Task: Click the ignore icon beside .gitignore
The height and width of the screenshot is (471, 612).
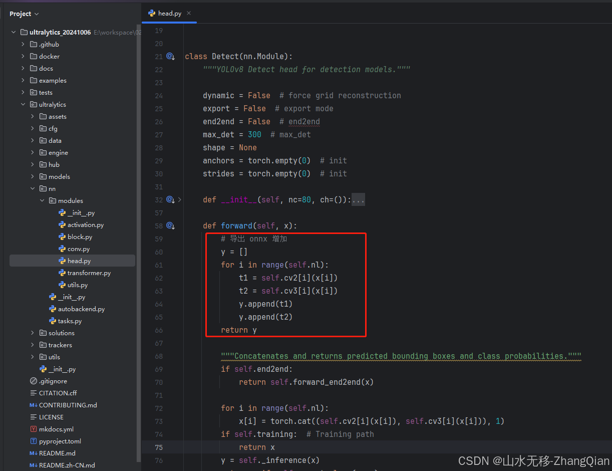Action: 34,381
